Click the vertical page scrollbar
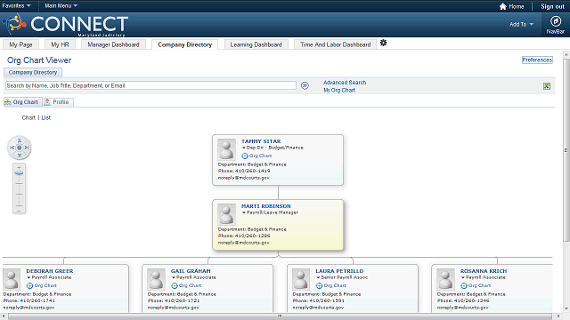Screen dimensions: 570x320 click(x=566, y=149)
